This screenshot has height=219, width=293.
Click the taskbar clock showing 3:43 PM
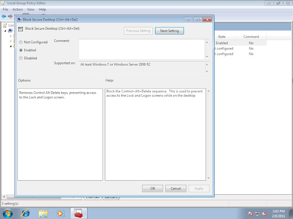(278, 214)
